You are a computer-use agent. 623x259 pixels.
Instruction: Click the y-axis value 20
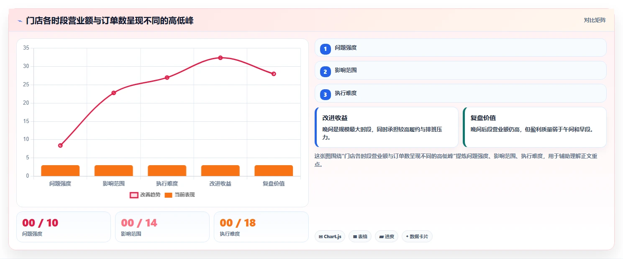click(26, 103)
